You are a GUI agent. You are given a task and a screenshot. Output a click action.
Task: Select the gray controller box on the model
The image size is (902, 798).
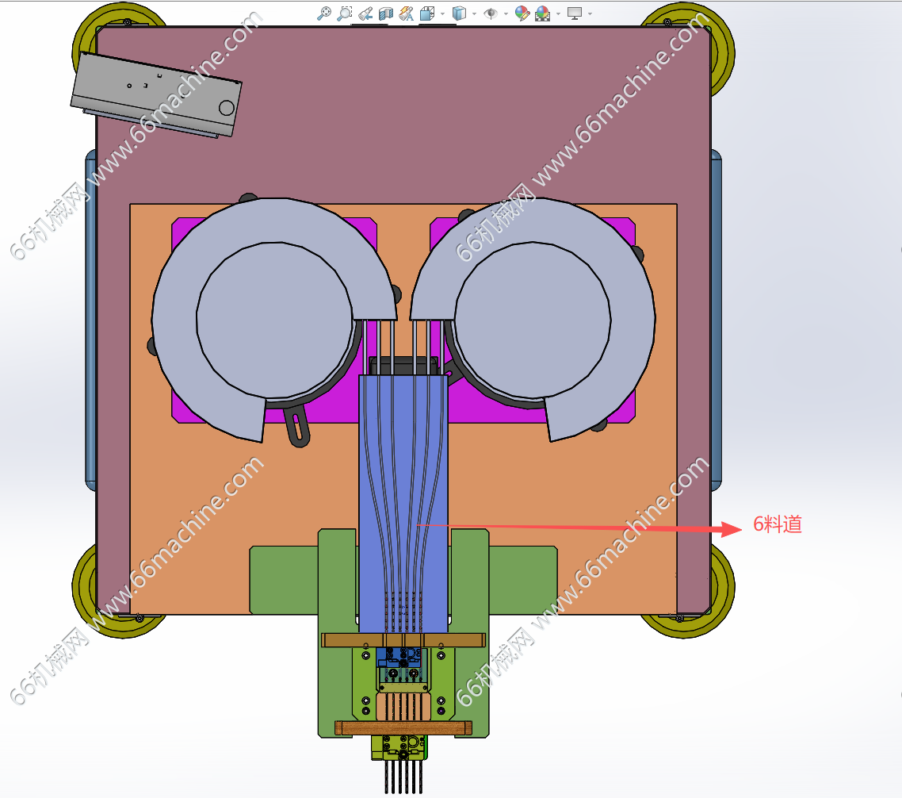coord(155,94)
